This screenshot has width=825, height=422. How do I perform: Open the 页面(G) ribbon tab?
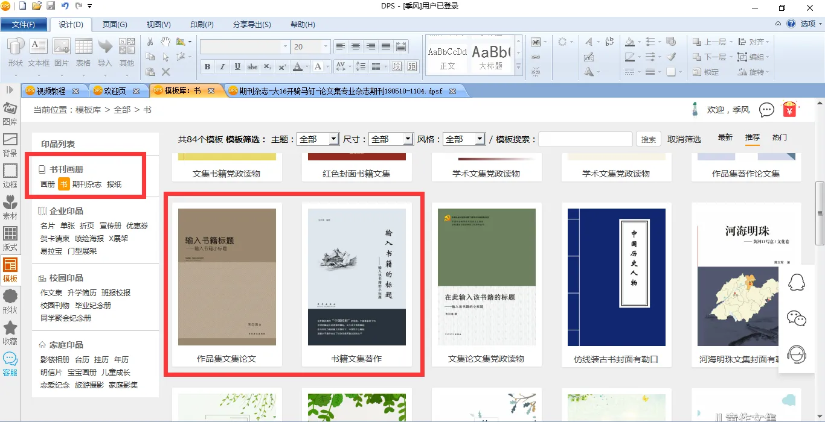[115, 25]
